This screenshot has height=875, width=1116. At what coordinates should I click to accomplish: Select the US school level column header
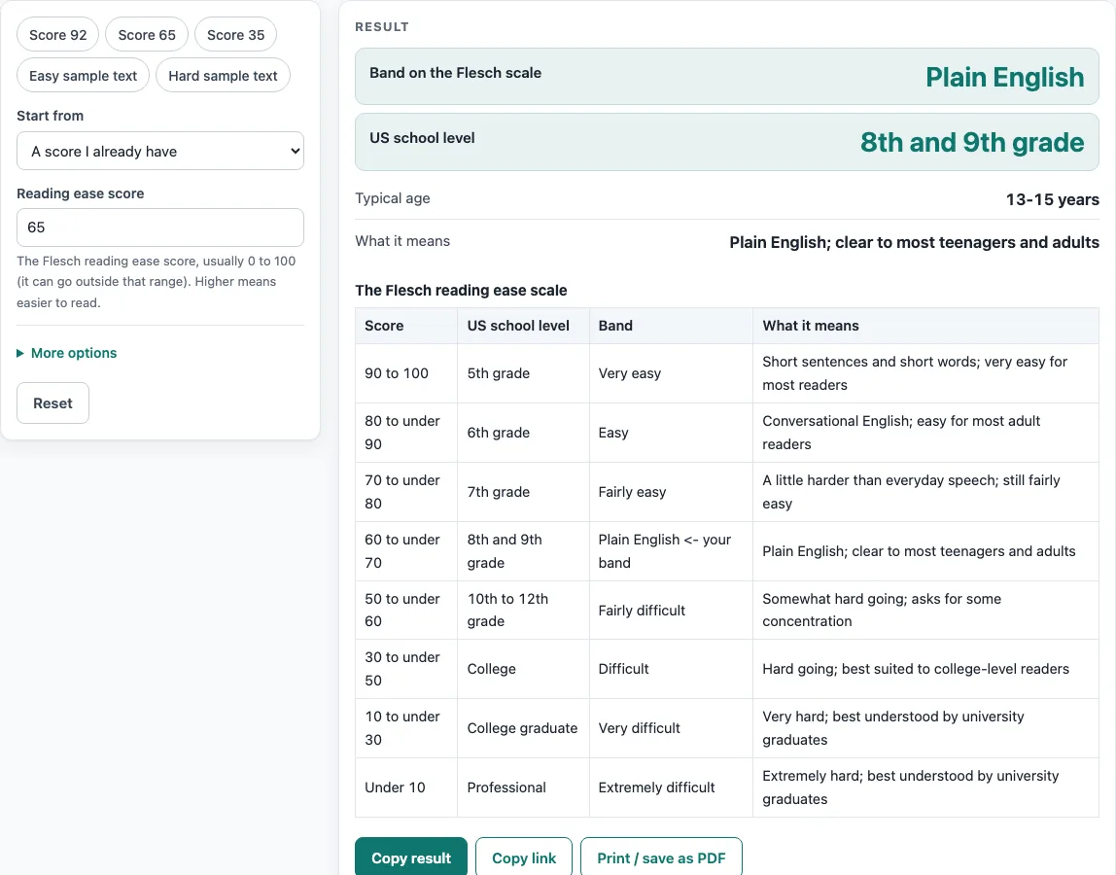coord(523,326)
